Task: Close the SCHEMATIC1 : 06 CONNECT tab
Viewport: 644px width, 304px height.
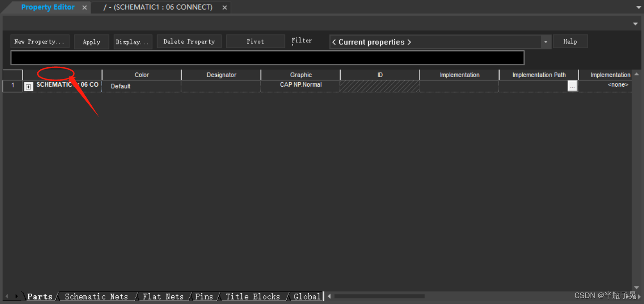Action: point(225,8)
